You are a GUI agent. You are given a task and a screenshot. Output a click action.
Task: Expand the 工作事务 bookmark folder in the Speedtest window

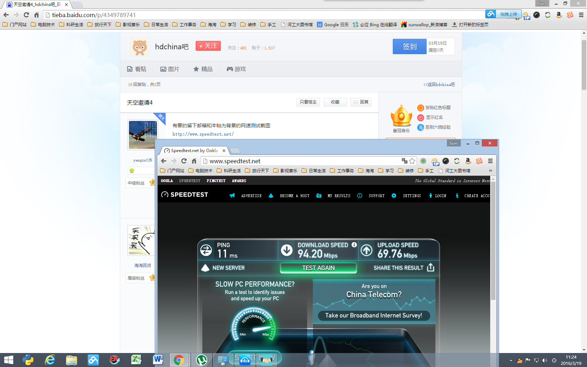(342, 171)
